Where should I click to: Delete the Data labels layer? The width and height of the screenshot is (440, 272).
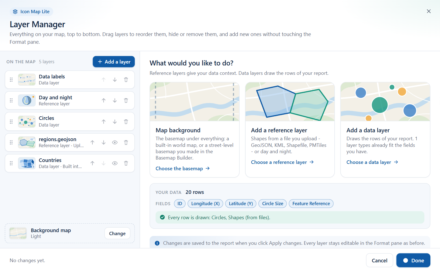(126, 80)
